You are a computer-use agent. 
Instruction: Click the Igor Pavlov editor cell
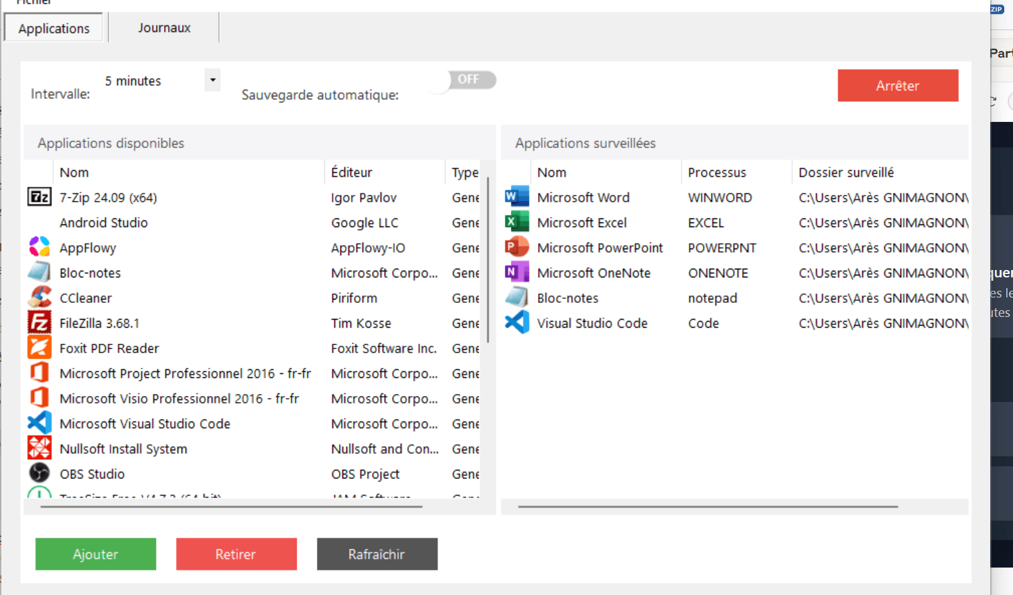pyautogui.click(x=364, y=198)
